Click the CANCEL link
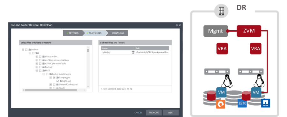 point(138,113)
